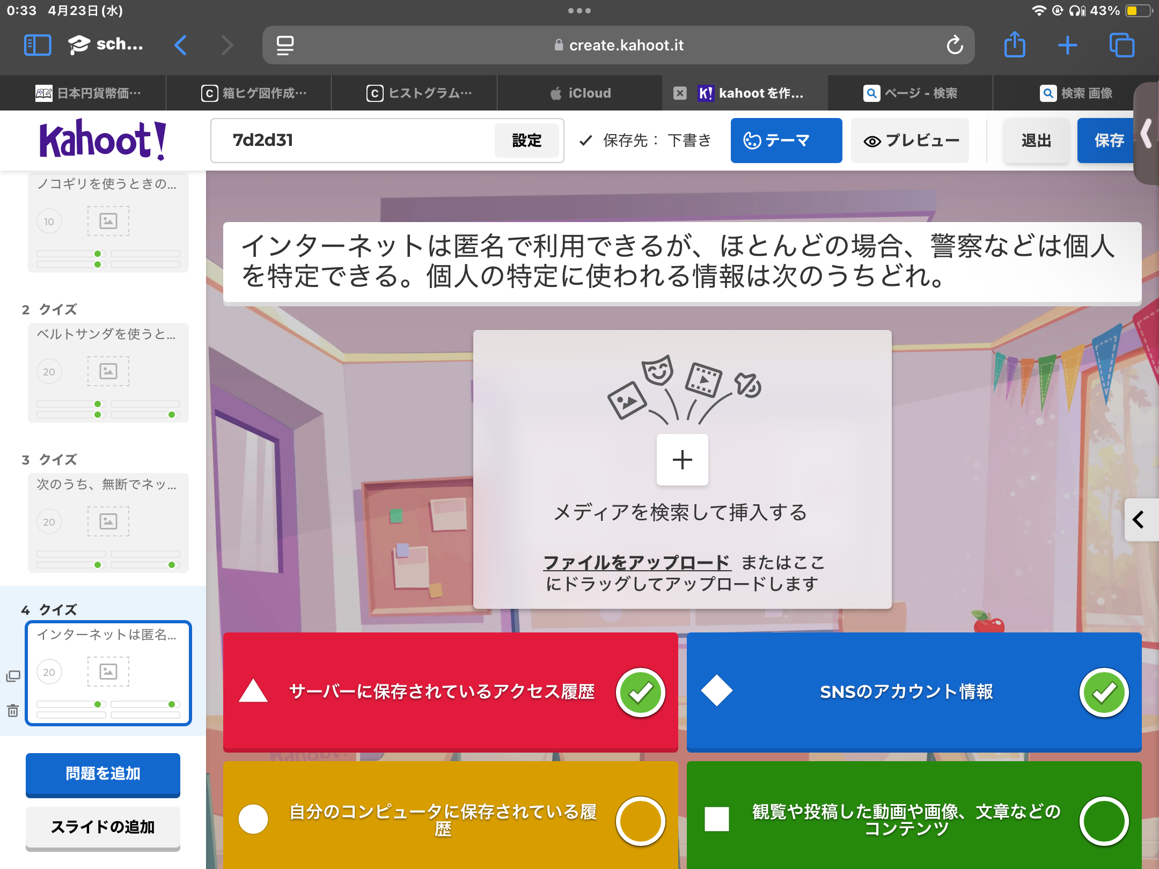Close the Kahoot tab with its X
Viewport: 1159px width, 869px height.
pos(680,93)
